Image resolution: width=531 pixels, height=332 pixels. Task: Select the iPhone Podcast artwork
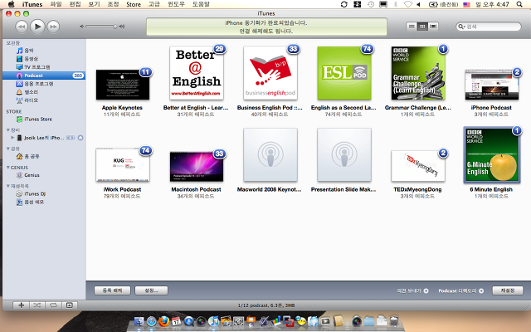[492, 85]
